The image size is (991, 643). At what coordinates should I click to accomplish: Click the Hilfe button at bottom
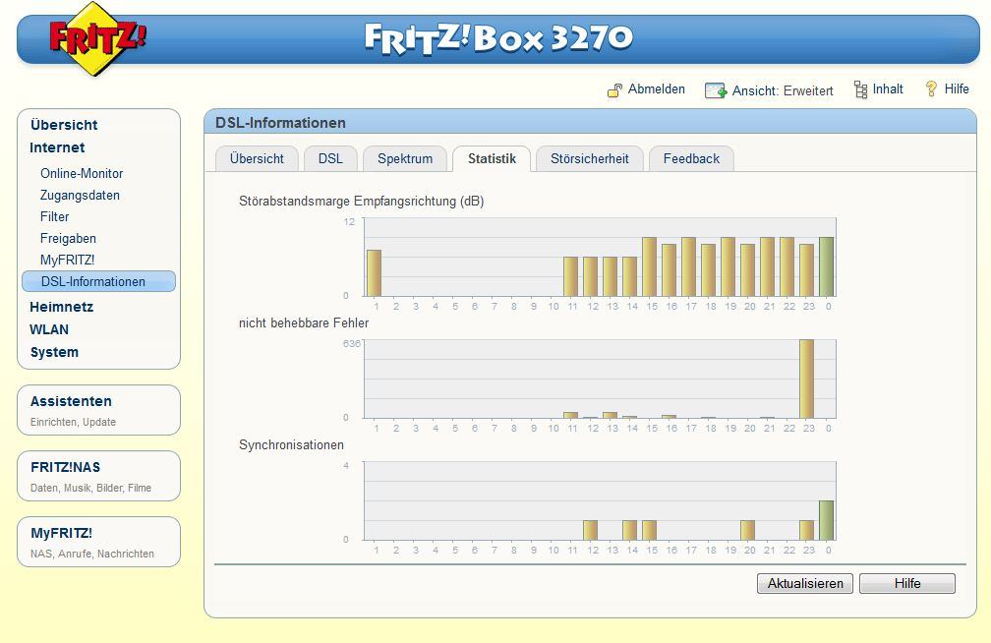pyautogui.click(x=907, y=584)
